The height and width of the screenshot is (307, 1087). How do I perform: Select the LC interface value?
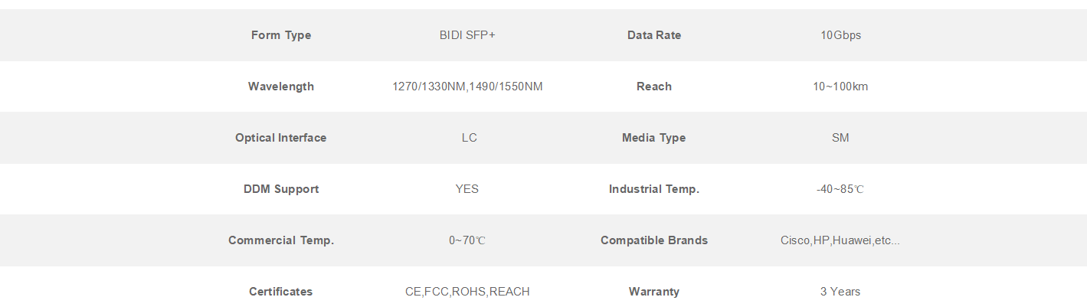click(469, 138)
